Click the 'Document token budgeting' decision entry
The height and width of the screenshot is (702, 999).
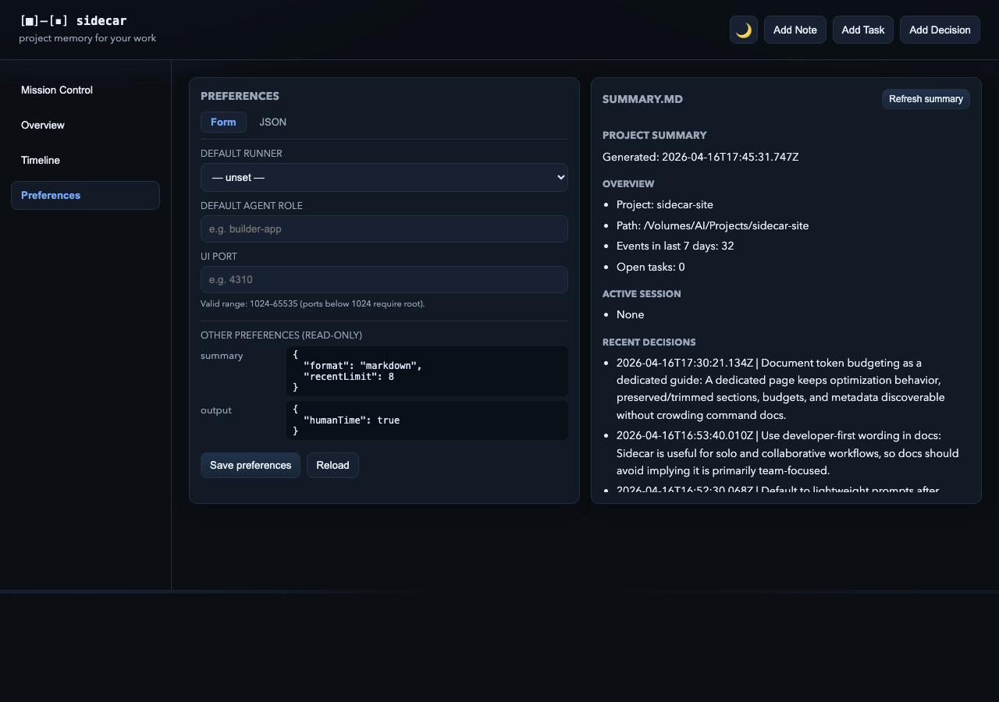tap(787, 389)
